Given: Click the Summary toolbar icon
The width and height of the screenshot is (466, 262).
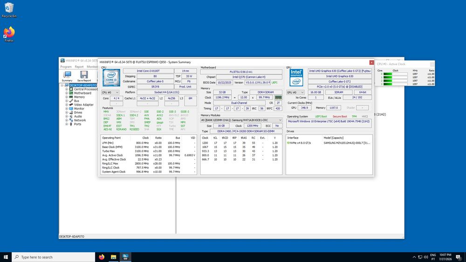Looking at the screenshot, I should tap(67, 74).
